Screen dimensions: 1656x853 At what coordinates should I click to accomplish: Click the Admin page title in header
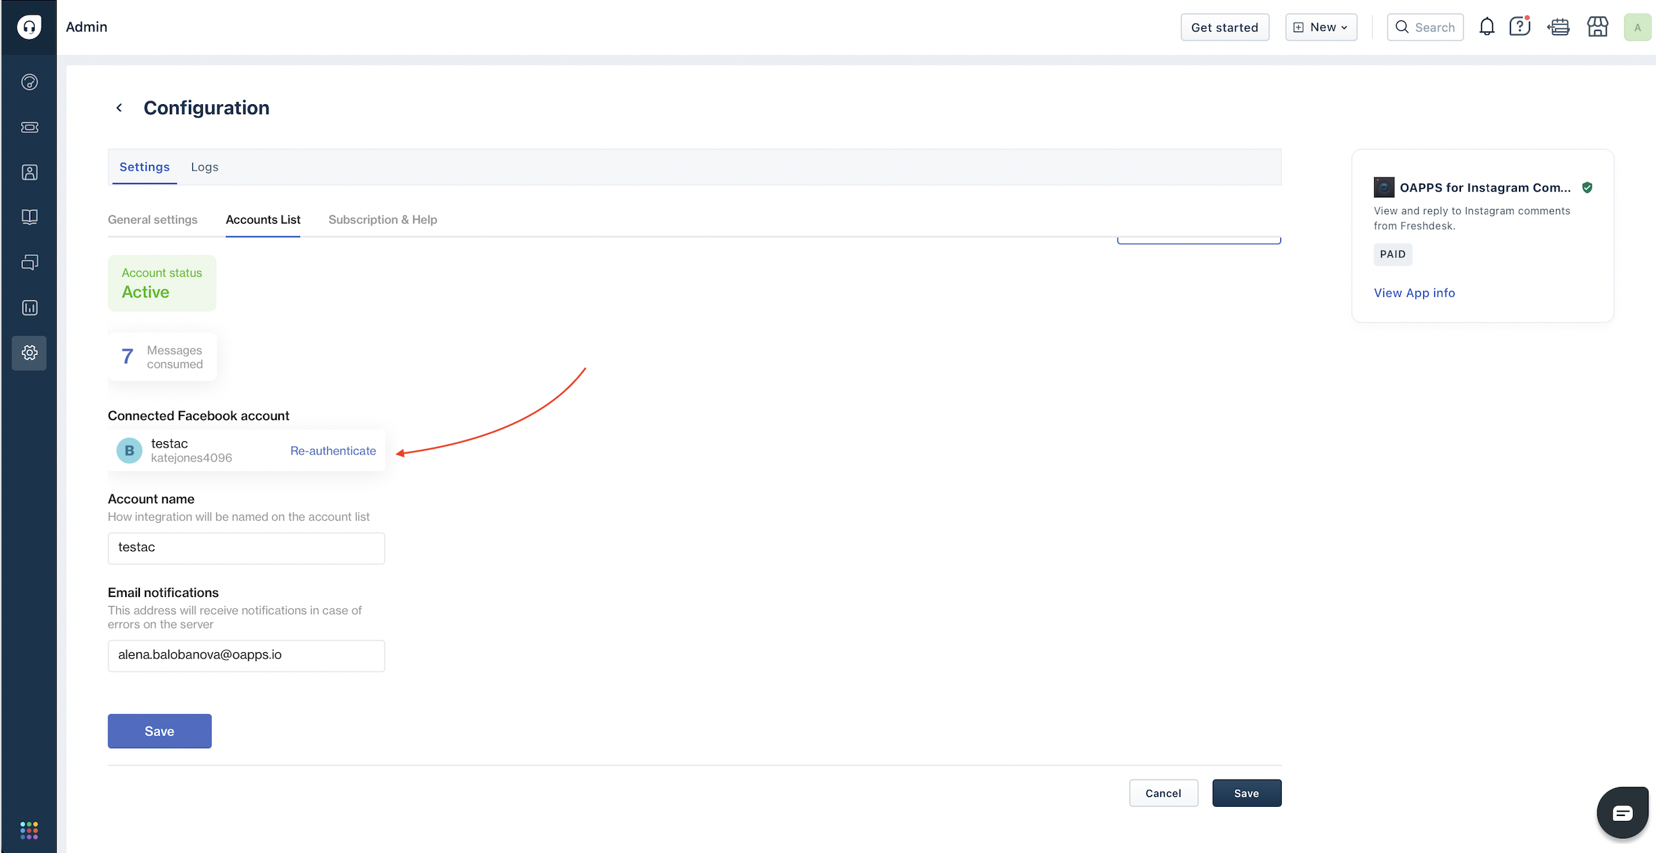click(87, 27)
